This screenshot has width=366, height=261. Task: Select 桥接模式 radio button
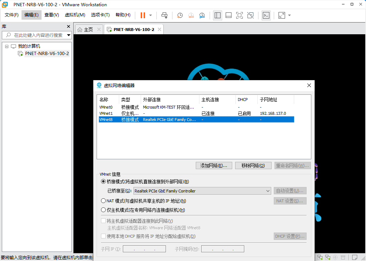click(103, 182)
